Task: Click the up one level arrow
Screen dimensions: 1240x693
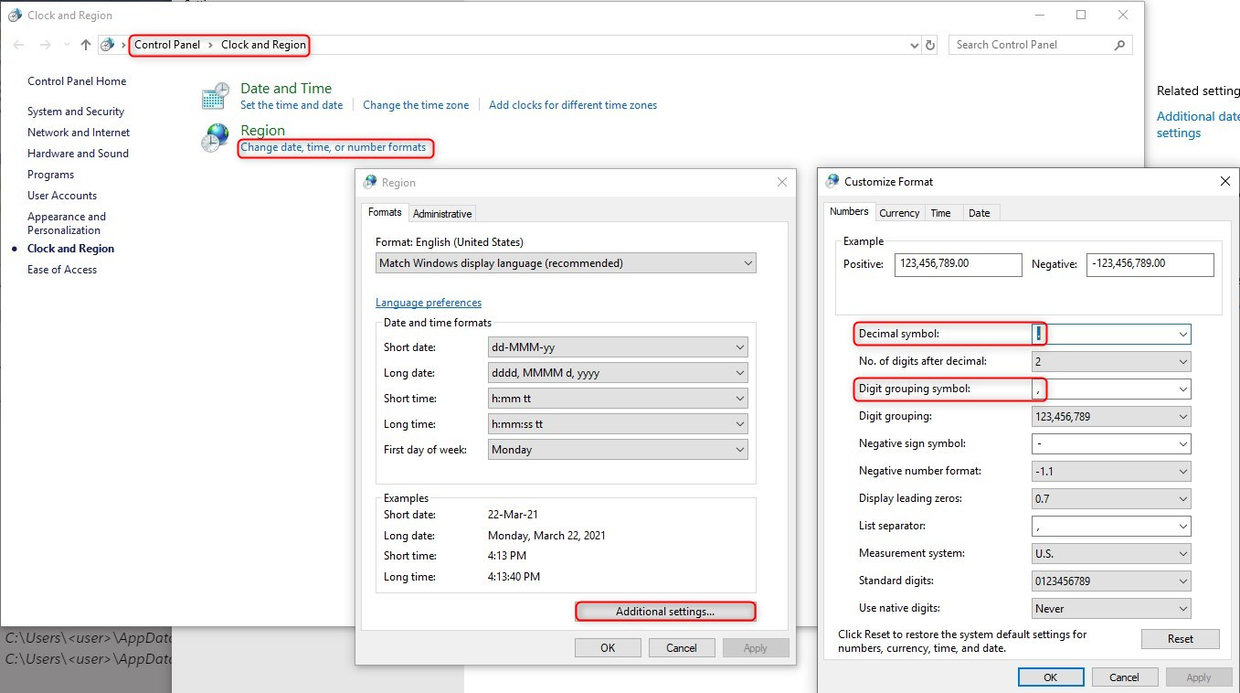Action: (x=84, y=44)
